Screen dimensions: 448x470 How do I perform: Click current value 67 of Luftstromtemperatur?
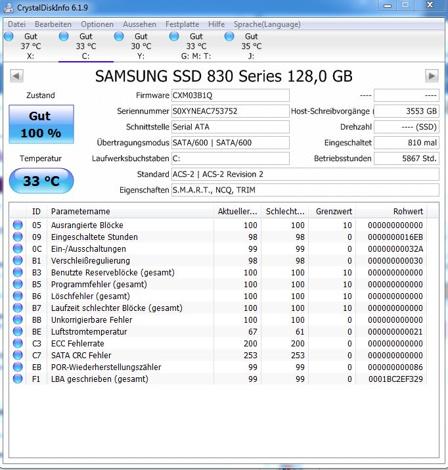[x=253, y=331]
